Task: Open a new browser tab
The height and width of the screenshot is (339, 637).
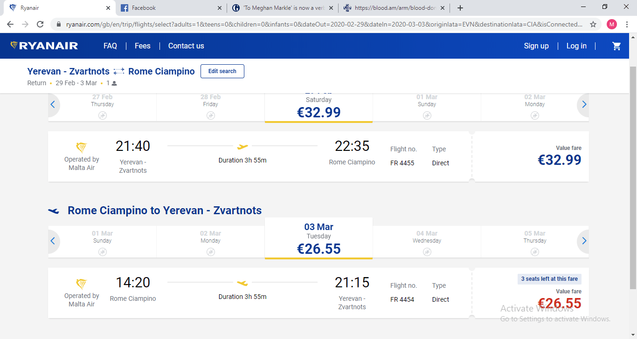Action: 460,8
